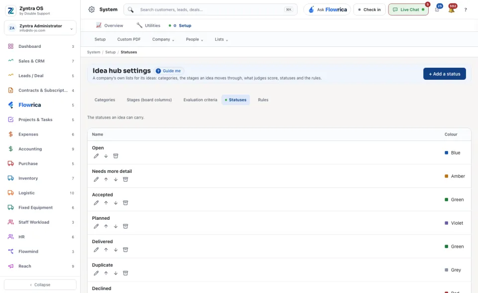Move the Delivered status up
The width and height of the screenshot is (478, 293).
tap(106, 250)
